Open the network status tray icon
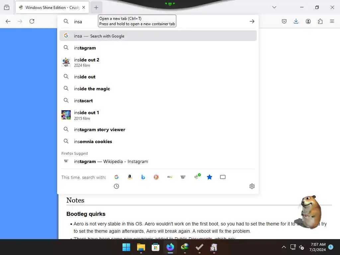Viewport: 340px width, 255px height. [x=293, y=247]
